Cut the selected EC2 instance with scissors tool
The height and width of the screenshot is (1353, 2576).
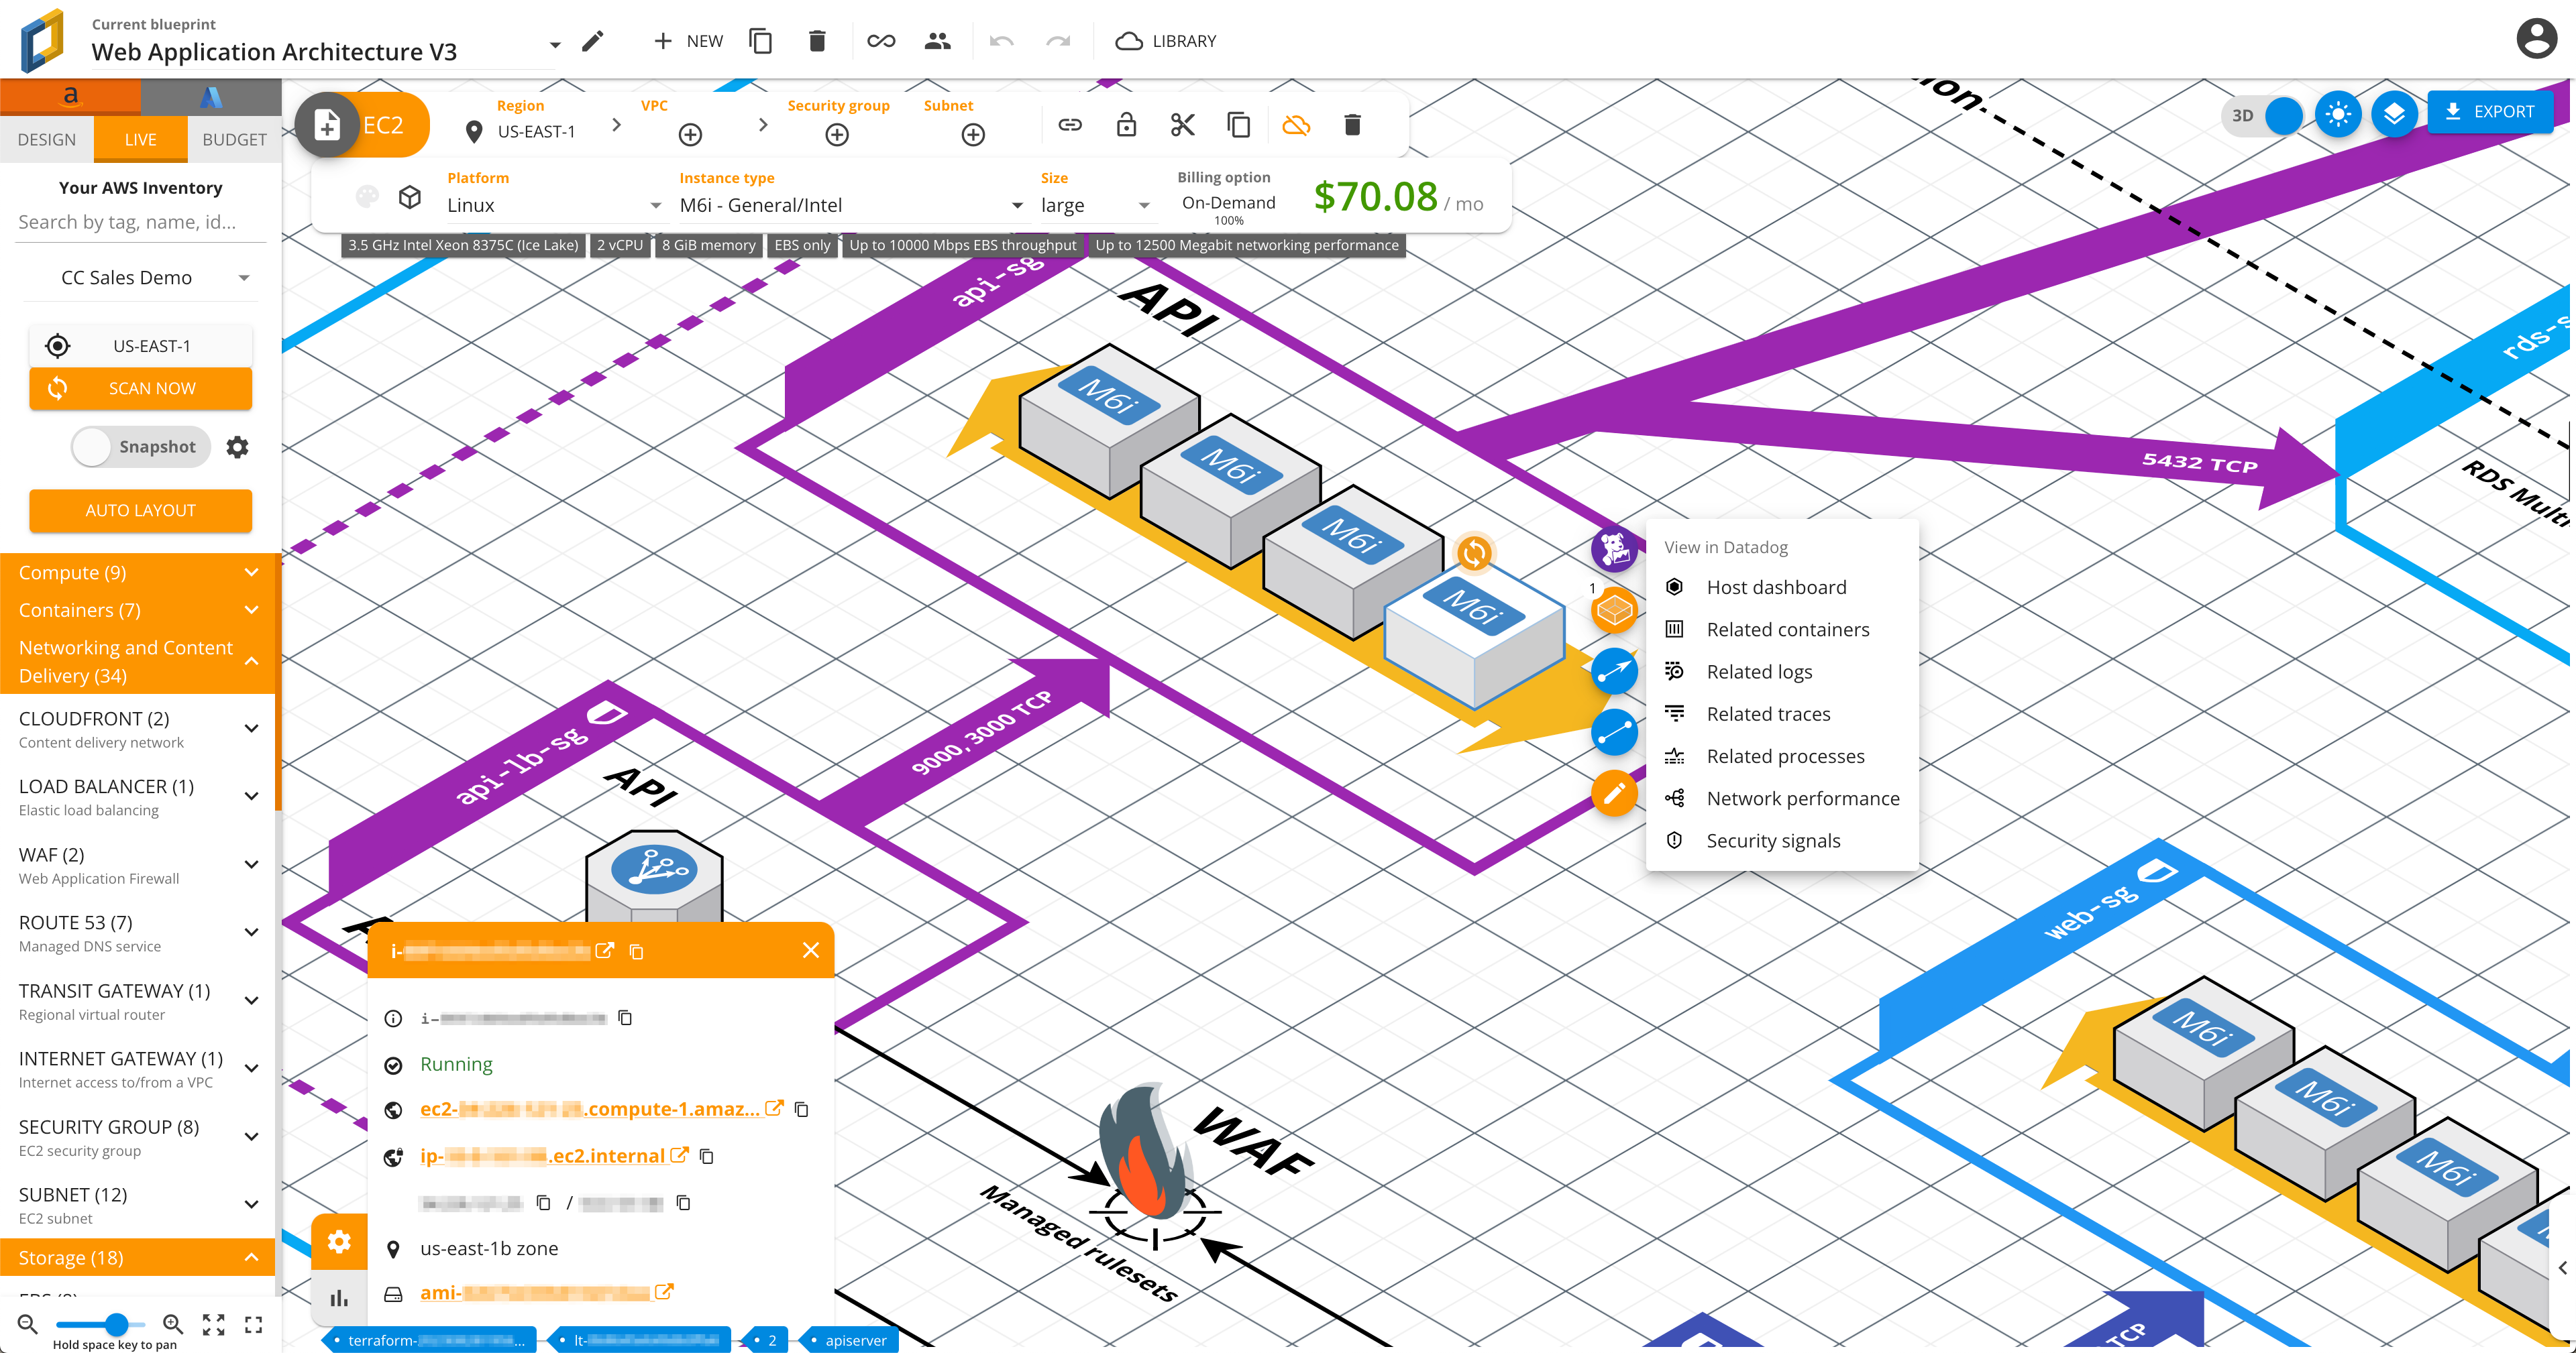coord(1182,125)
